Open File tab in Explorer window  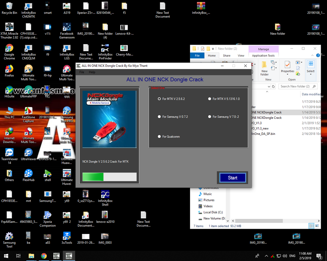(197, 55)
